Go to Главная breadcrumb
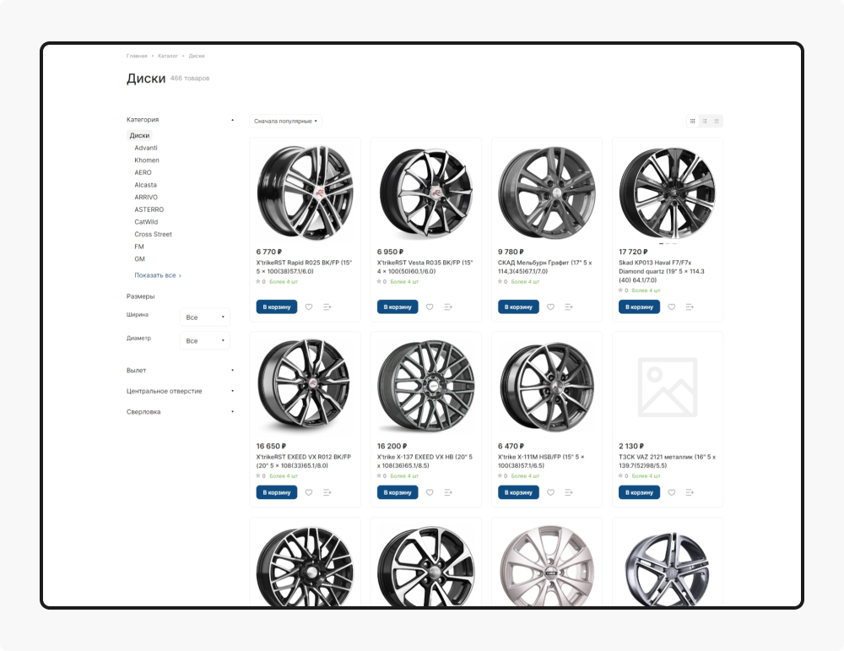The height and width of the screenshot is (651, 844). tap(137, 56)
